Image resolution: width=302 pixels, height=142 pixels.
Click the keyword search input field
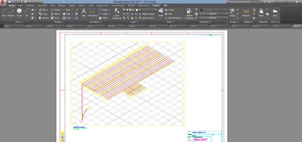coord(243,2)
